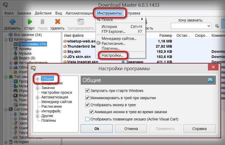Enable Отображать плавающее окошко checkbox
The width and height of the screenshot is (225, 145).
[87, 119]
